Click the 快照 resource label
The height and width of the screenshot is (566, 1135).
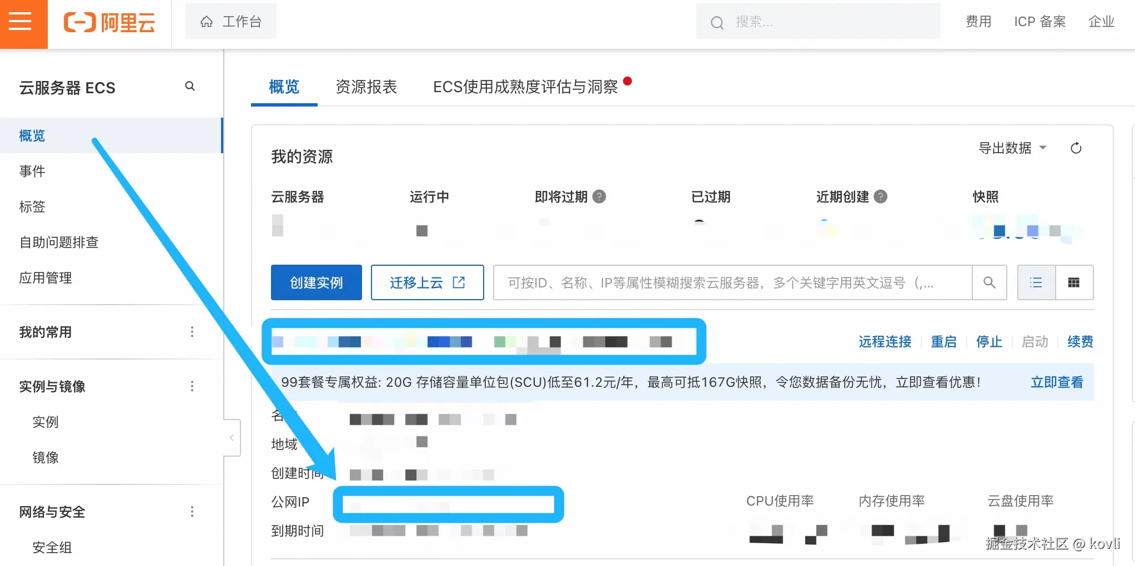986,196
